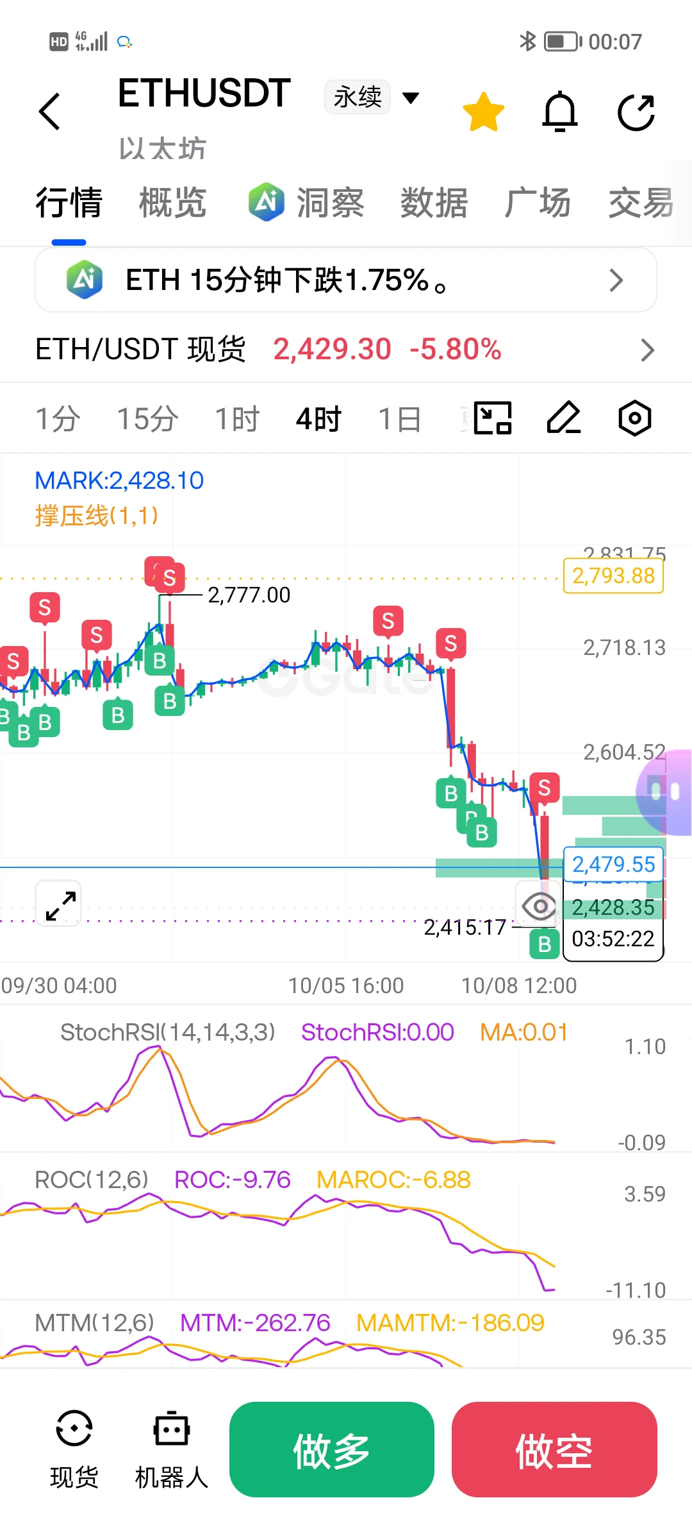Tap the red 做空 short button

(554, 1449)
